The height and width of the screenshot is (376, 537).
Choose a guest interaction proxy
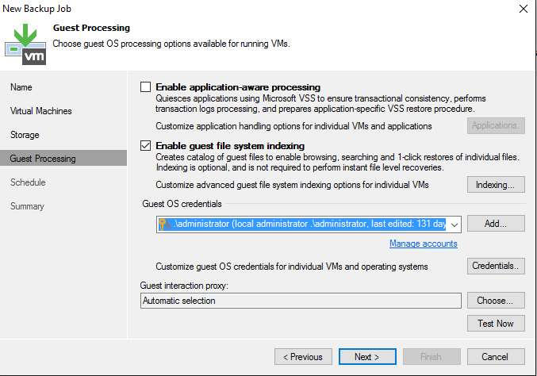[496, 301]
